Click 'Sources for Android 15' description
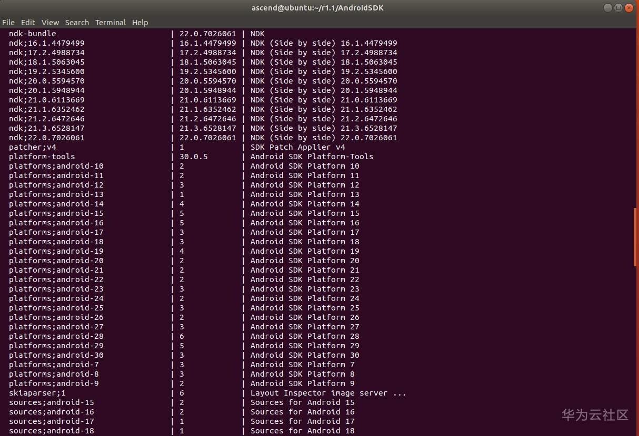Image resolution: width=639 pixels, height=436 pixels. [x=303, y=402]
